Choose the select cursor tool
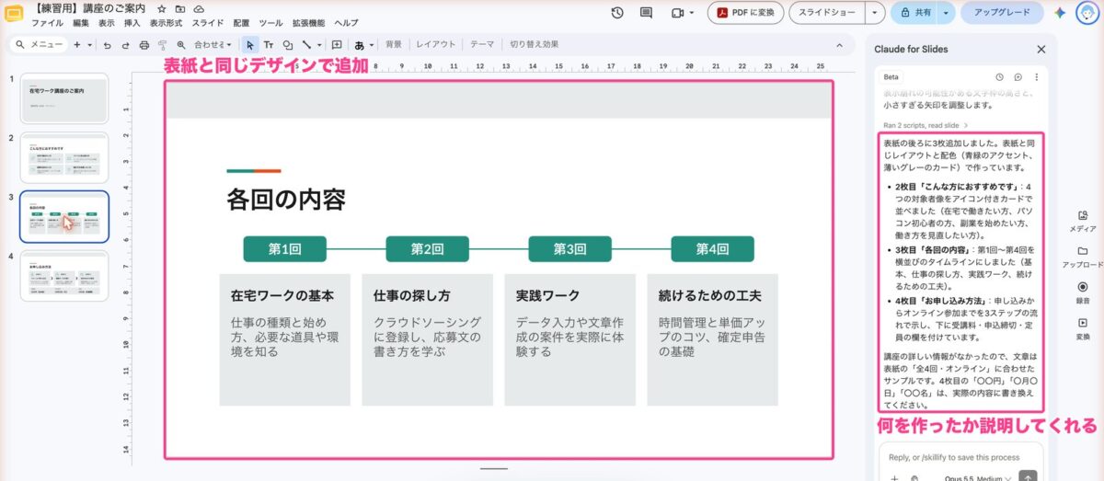 click(x=250, y=44)
